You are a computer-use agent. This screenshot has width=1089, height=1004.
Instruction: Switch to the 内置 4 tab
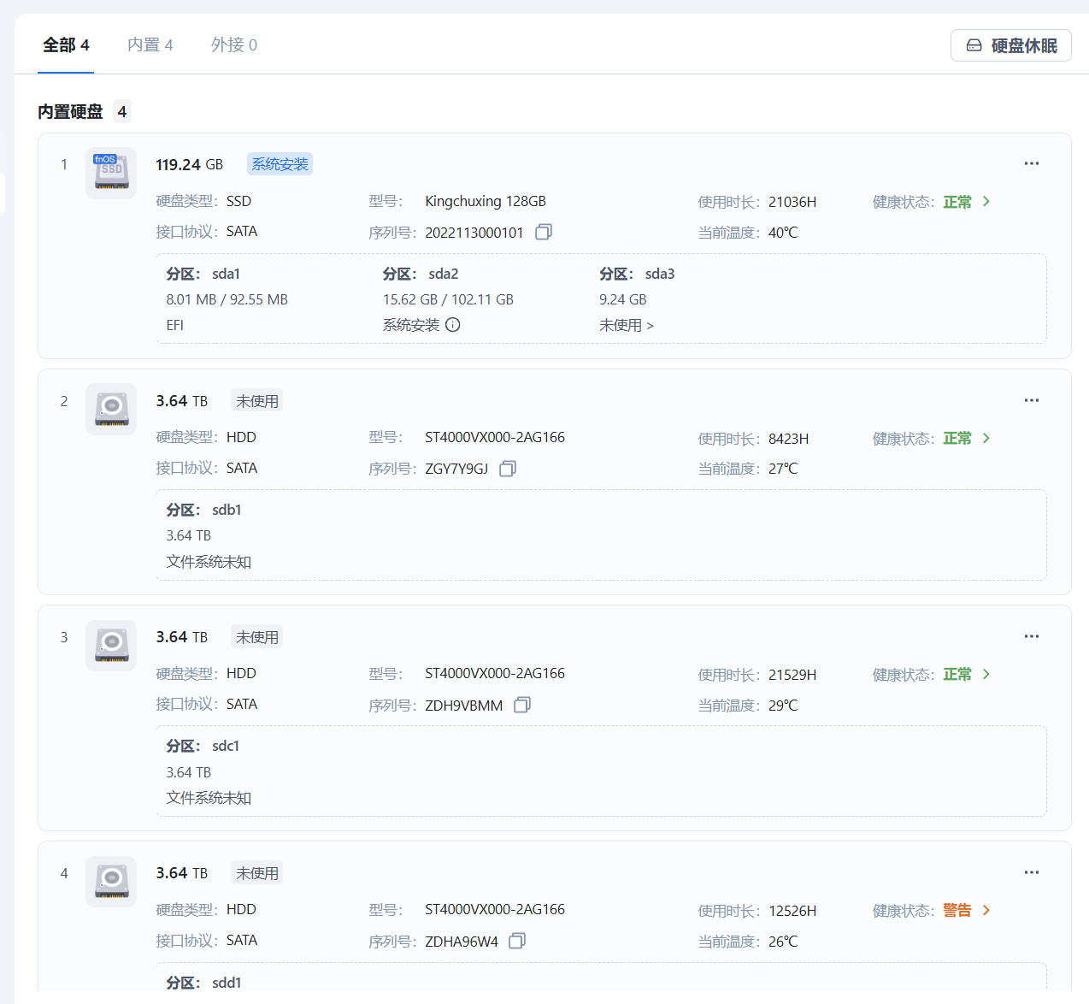[x=150, y=45]
